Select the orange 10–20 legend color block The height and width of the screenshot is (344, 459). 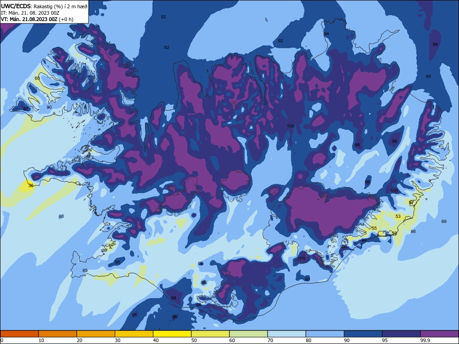58,334
